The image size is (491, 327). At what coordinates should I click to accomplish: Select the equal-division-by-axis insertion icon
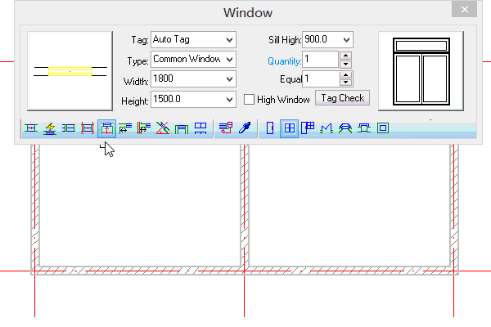[69, 128]
